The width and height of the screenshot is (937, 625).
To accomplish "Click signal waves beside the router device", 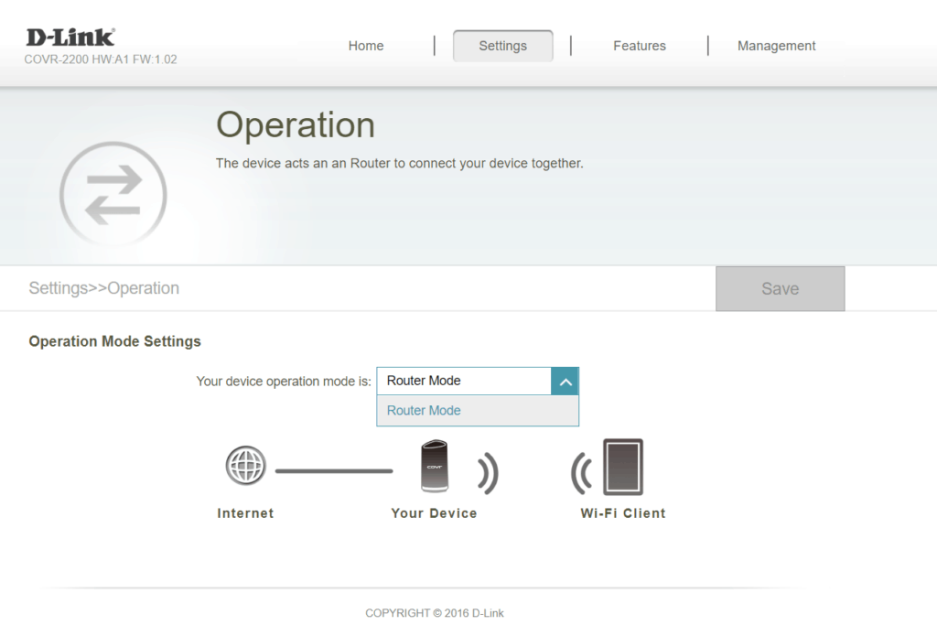I will (487, 472).
